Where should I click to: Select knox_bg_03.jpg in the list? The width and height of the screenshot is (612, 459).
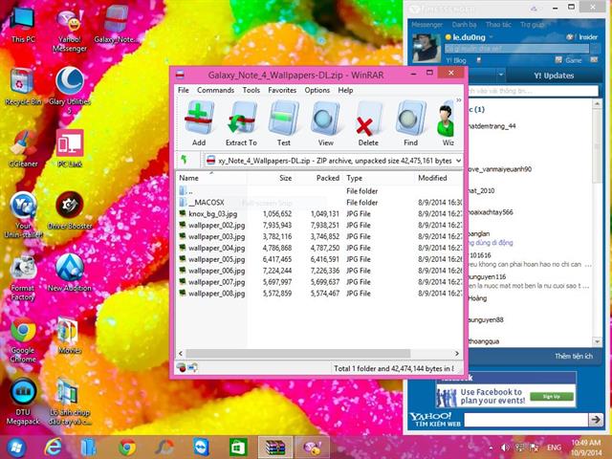click(319, 214)
